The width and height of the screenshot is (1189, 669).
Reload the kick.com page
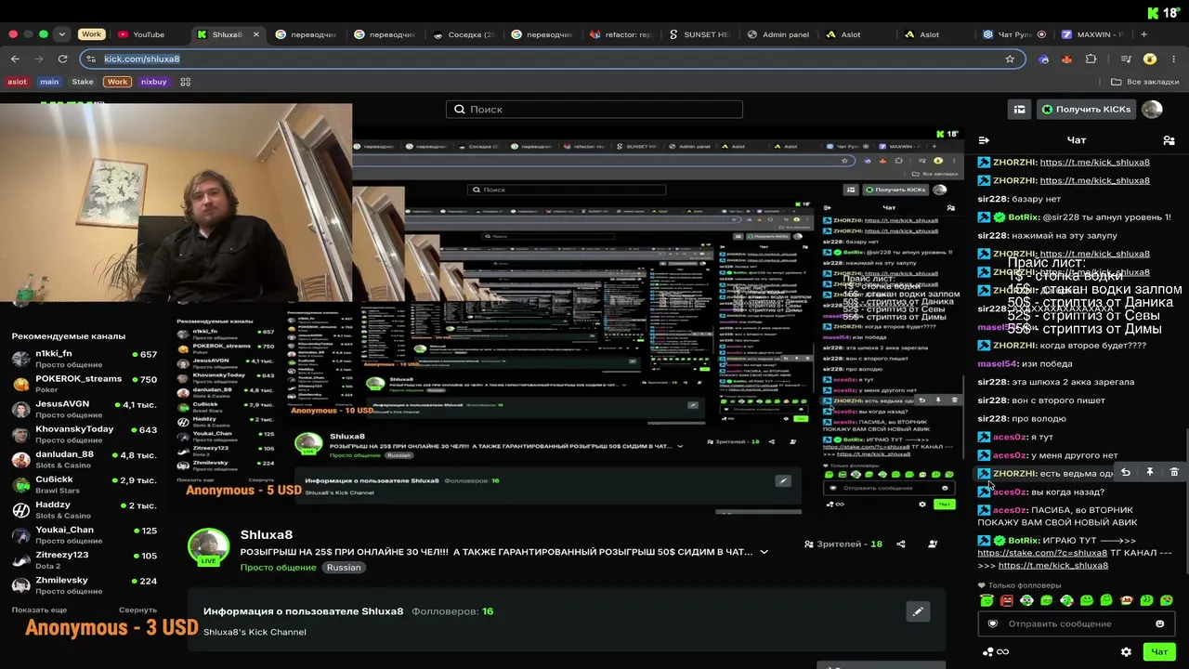click(62, 59)
